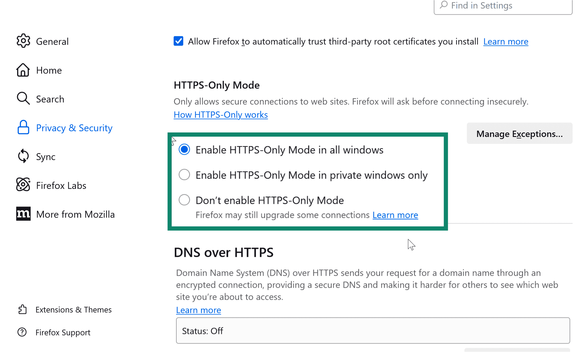Enable HTTPS-Only Mode in all windows
The image size is (584, 352).
[x=184, y=149]
